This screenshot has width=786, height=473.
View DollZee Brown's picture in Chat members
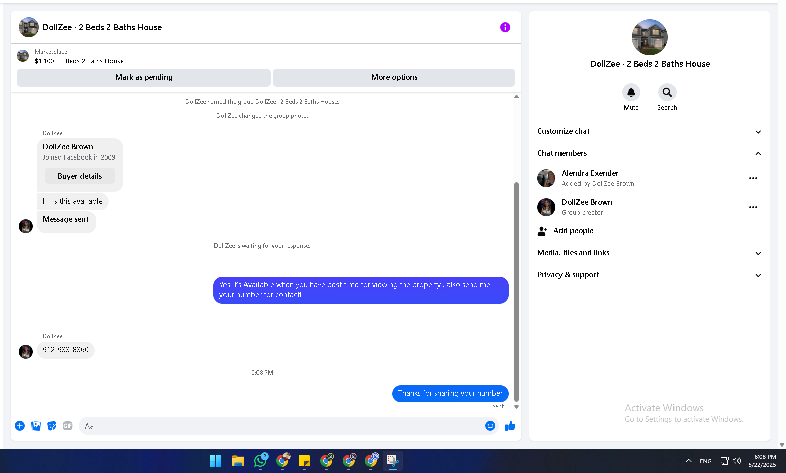click(x=546, y=207)
